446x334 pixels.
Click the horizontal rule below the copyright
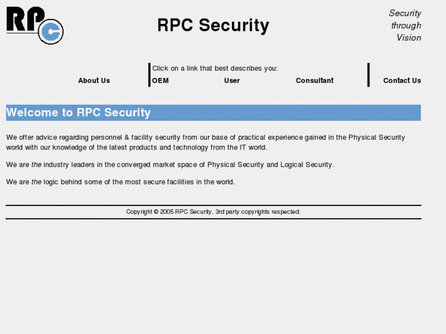(213, 219)
